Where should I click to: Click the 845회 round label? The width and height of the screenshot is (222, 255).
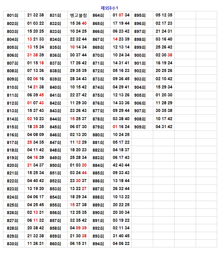(x=55, y=127)
